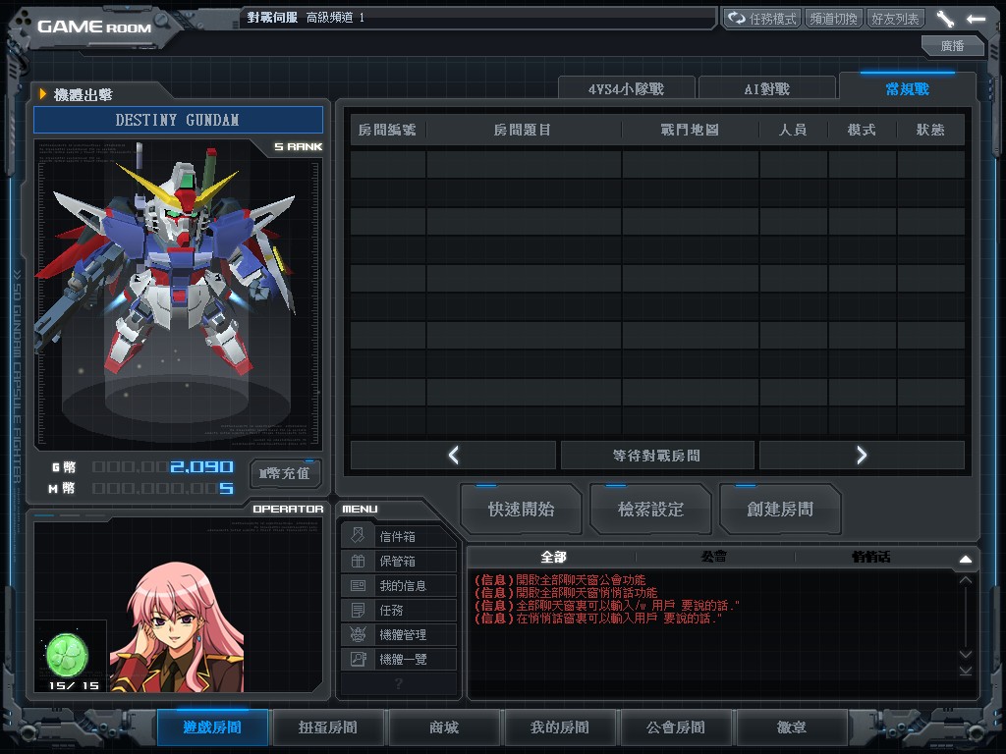Viewport: 1006px width, 754px height.
Task: Click the 創建房間 create room button
Action: [x=780, y=509]
